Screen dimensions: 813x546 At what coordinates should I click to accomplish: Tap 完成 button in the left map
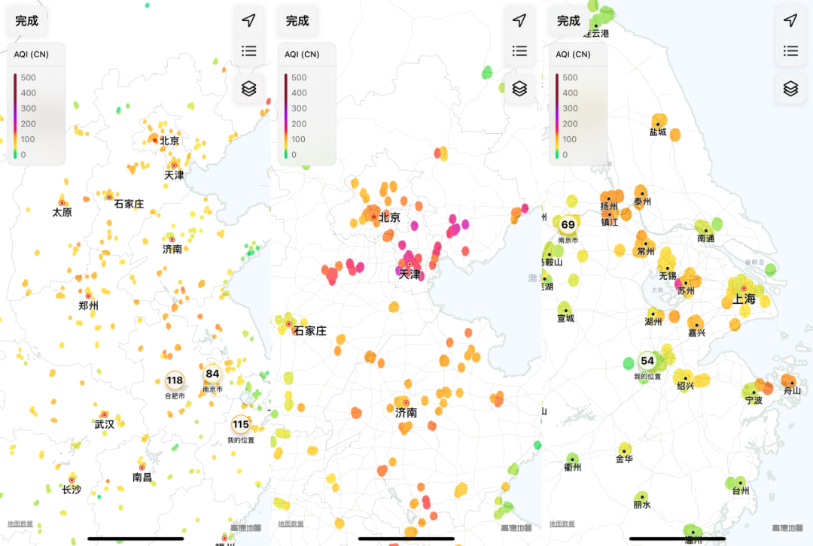coord(27,21)
